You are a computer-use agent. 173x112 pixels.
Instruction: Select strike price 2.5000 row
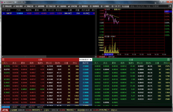pos(86,66)
